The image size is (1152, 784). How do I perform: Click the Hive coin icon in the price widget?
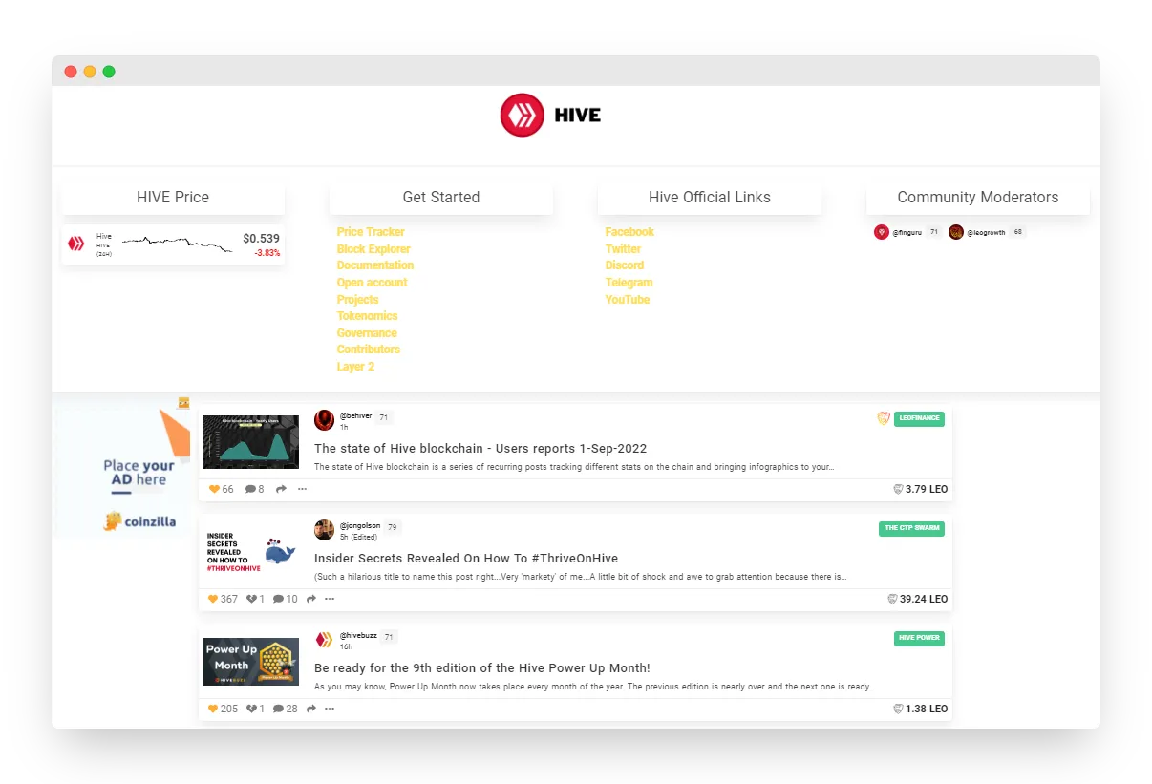(75, 244)
